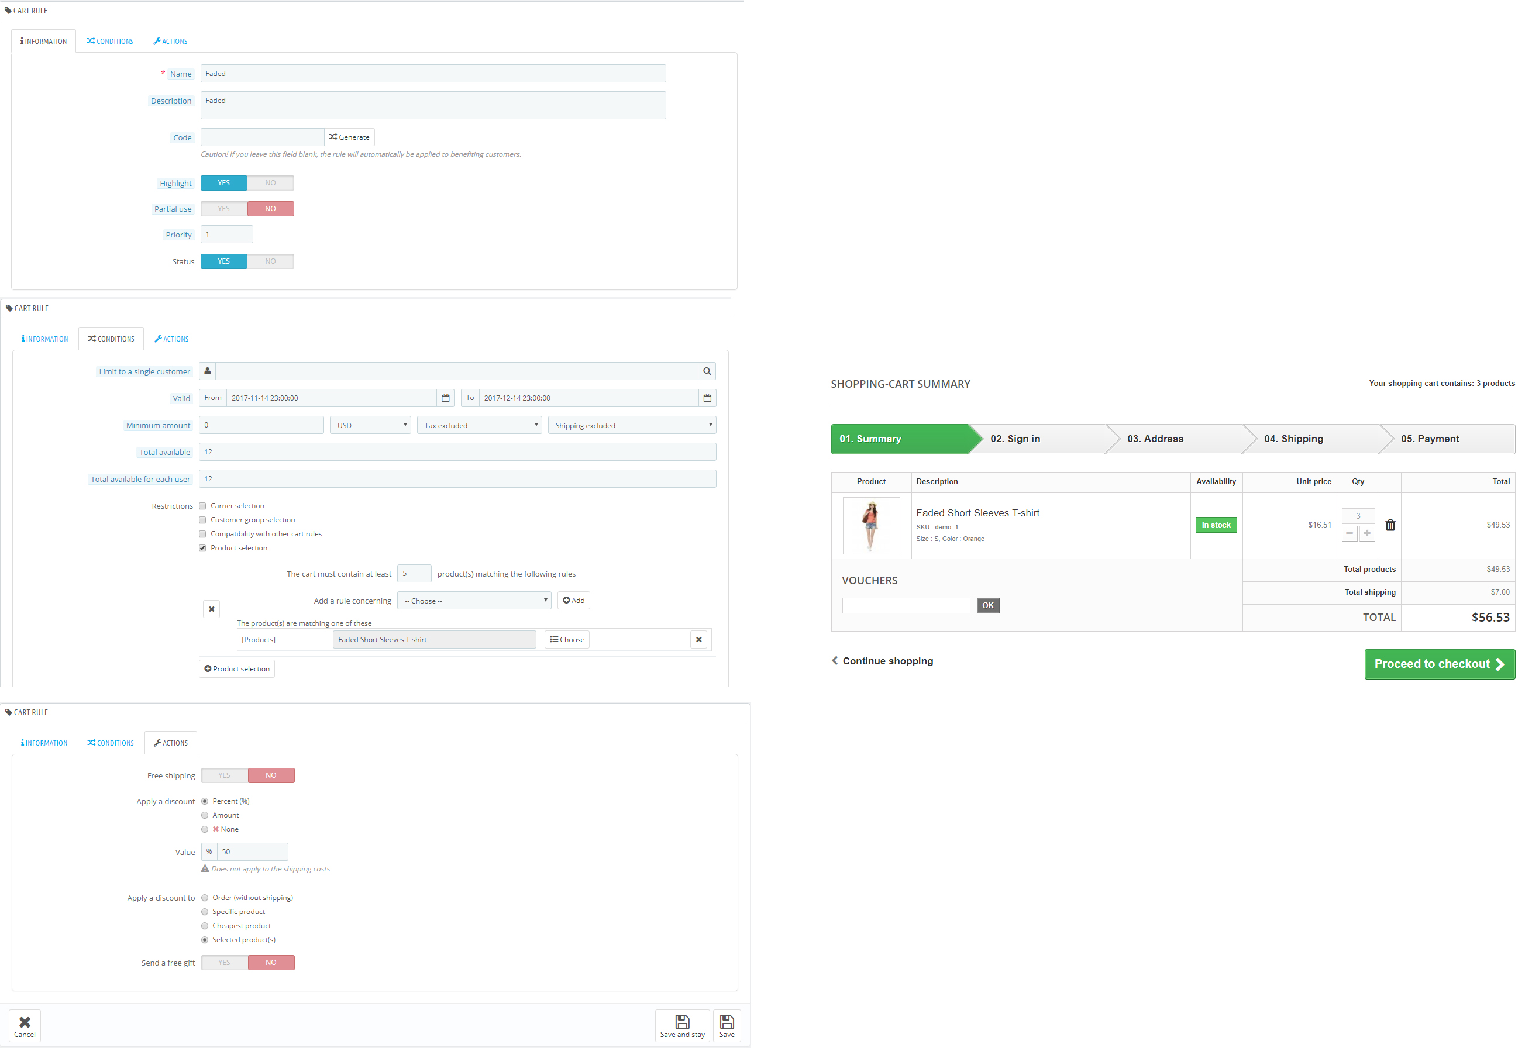This screenshot has height=1048, width=1532.
Task: Select Amount discount radio
Action: 205,815
